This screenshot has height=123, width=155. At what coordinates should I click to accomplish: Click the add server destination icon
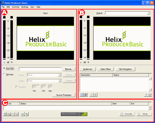tap(82, 95)
